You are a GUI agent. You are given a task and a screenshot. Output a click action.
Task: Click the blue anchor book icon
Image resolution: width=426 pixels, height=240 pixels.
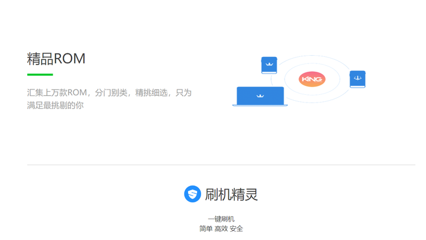click(357, 79)
